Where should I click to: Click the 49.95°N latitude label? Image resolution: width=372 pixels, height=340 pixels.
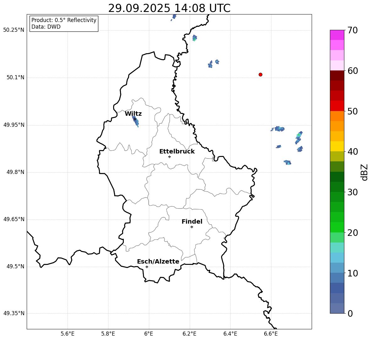pyautogui.click(x=14, y=125)
